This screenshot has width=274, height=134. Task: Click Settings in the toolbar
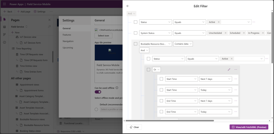pos(39,12)
